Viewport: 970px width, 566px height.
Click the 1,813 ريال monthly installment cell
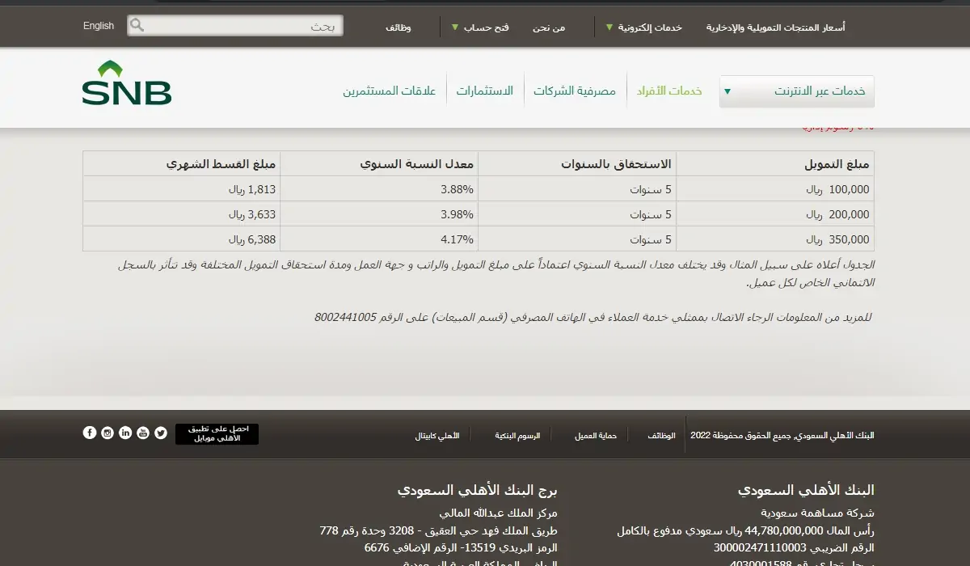coord(182,189)
